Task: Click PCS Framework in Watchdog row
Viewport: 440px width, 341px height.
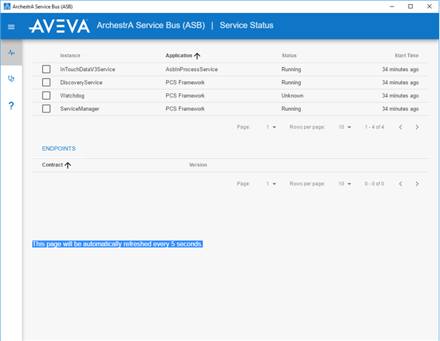Action: pos(185,95)
